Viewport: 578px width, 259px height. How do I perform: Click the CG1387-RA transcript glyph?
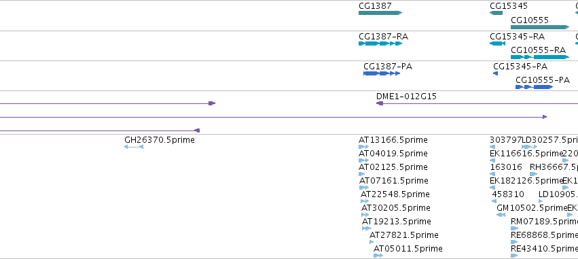tap(380, 44)
